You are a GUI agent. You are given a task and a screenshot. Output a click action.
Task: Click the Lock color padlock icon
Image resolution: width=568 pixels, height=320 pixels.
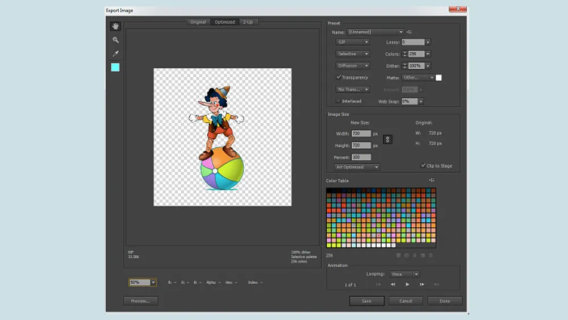click(415, 255)
